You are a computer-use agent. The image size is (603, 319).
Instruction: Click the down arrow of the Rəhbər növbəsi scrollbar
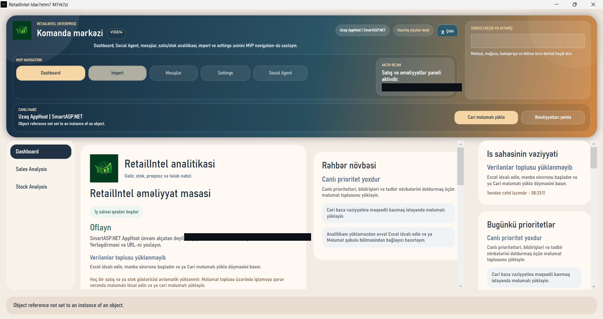461,286
